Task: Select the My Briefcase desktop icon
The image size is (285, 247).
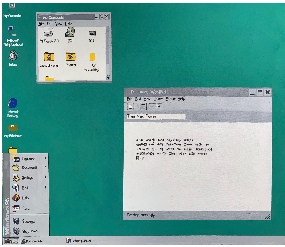Action: tap(13, 131)
